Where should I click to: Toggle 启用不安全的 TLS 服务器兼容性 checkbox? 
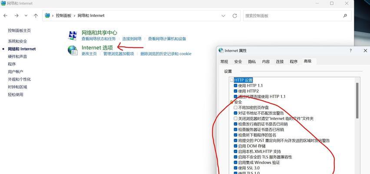click(235, 157)
